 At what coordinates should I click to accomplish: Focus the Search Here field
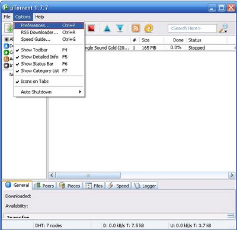point(192,28)
